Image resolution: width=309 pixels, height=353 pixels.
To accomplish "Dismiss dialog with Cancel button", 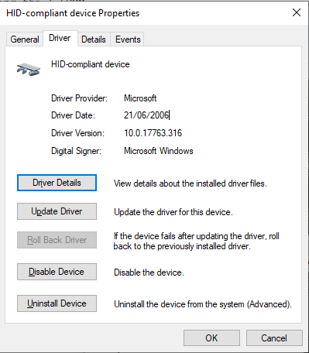I will coord(274,338).
